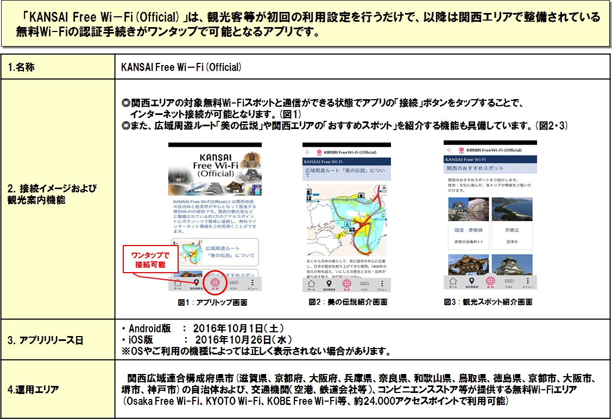The width and height of the screenshot is (612, 419).
Task: Click the route map in the 美の伝説 screen
Action: click(x=346, y=220)
